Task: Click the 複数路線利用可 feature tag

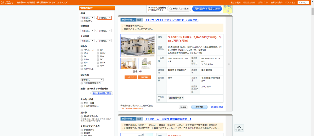Action: coord(176,98)
